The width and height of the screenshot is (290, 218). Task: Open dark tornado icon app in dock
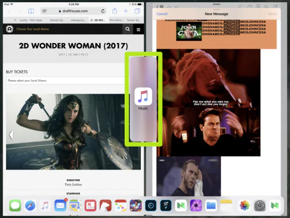click(166, 205)
